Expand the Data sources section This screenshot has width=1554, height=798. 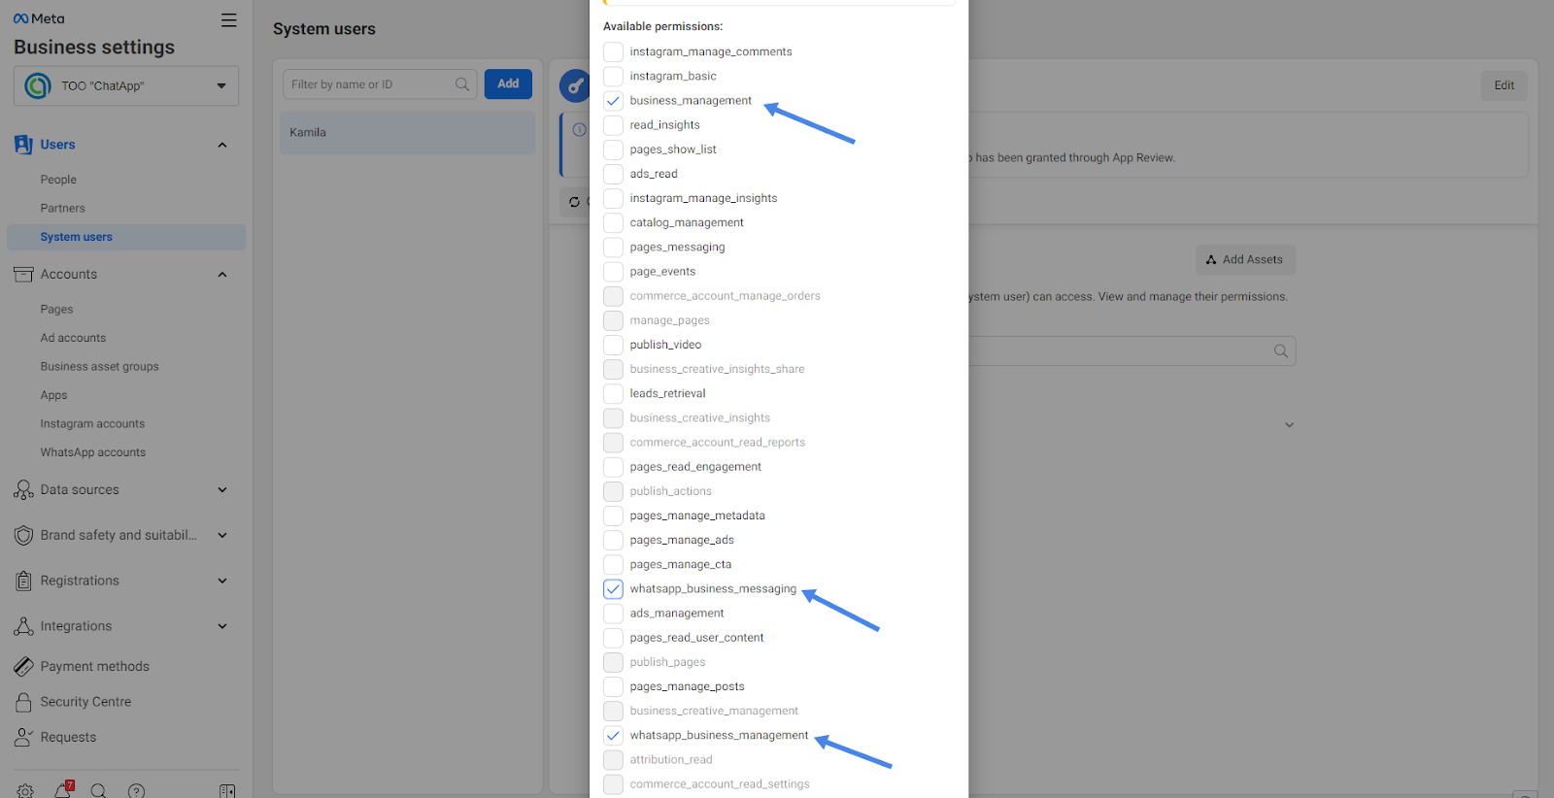[222, 490]
